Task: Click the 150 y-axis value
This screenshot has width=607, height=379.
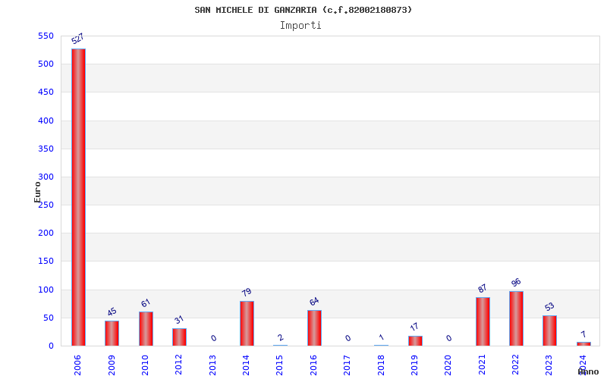Action: [46, 262]
